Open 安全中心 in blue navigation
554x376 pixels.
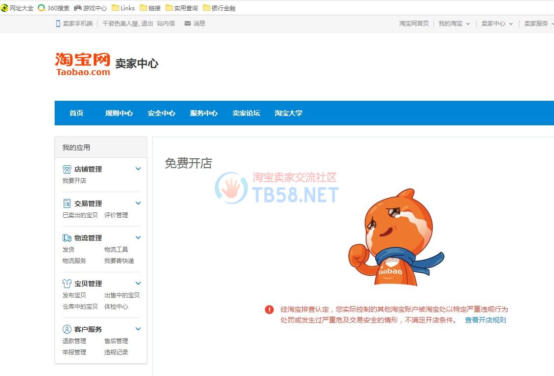coord(162,113)
